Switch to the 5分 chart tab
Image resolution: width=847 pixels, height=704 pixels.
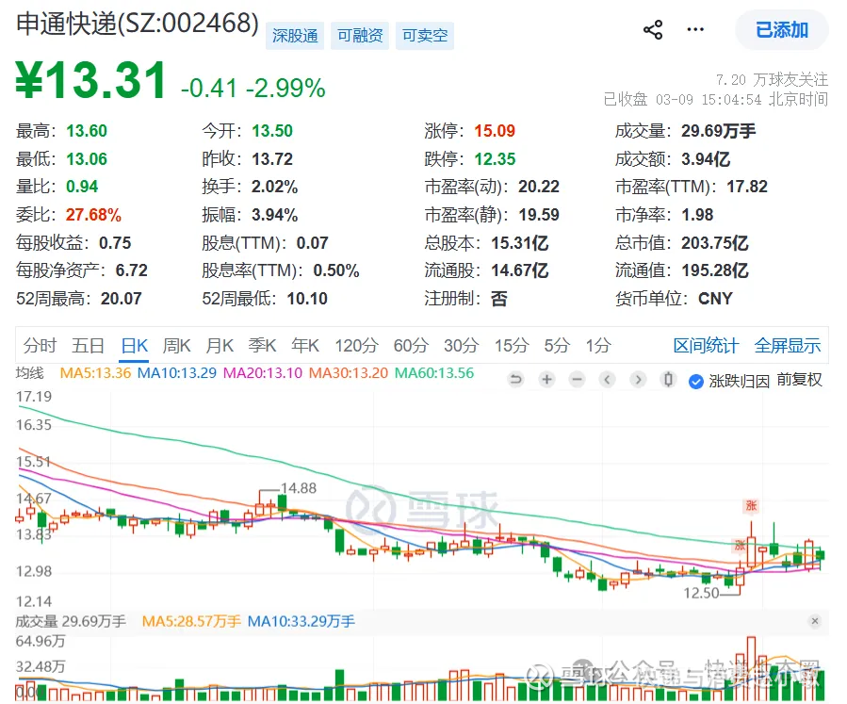tap(557, 345)
